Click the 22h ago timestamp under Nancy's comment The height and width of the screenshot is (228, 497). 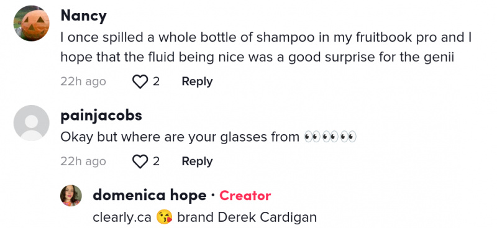pos(83,82)
